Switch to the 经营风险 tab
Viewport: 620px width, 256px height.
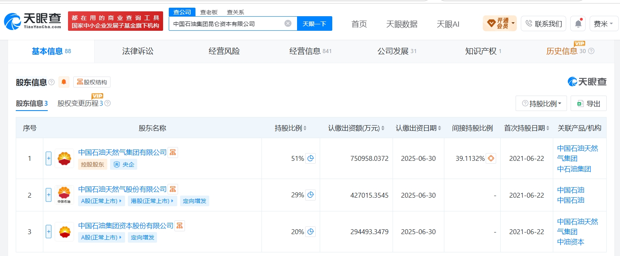[x=224, y=51]
